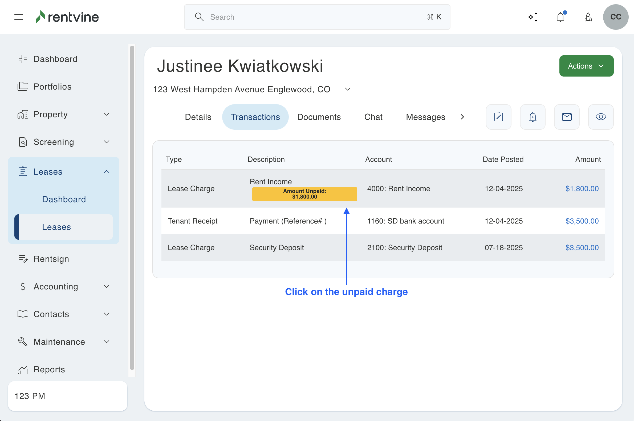Open the hamburger menu icon
Viewport: 634px width, 421px height.
click(x=19, y=17)
